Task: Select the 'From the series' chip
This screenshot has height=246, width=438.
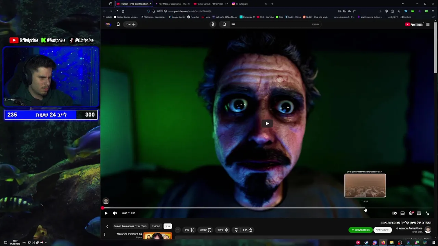Action: pos(156,226)
